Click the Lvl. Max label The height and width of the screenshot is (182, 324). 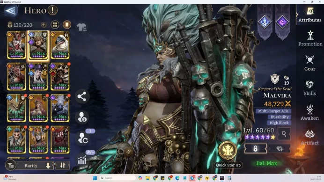click(267, 163)
